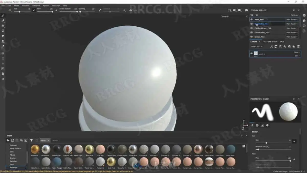Select the Gold Pure material thumbnail
This screenshot has width=307, height=173.
[x=111, y=162]
